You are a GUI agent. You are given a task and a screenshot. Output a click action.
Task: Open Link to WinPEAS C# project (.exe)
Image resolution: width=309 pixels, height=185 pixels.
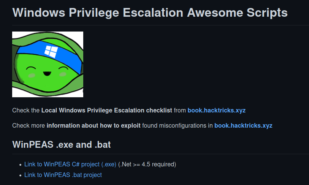[70, 164]
